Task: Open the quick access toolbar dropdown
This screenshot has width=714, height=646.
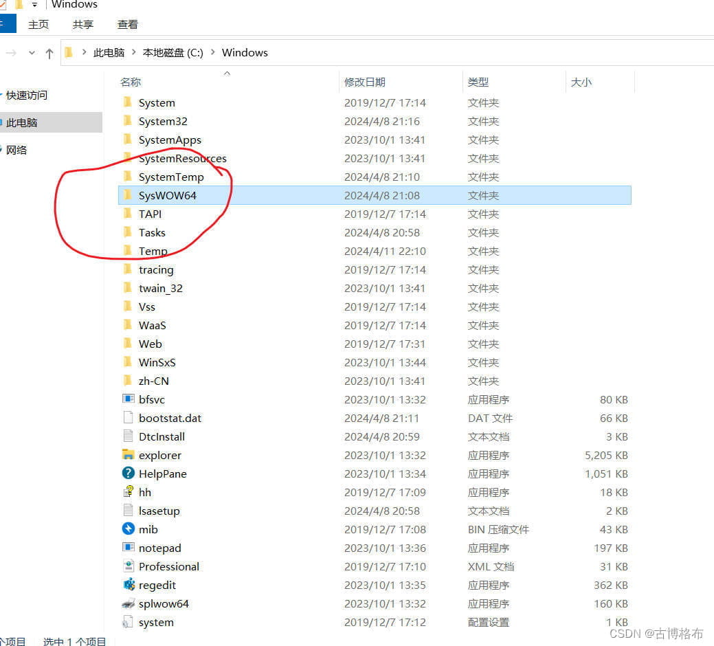Action: click(x=34, y=5)
